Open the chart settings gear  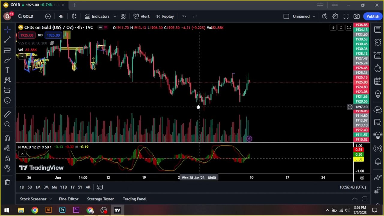click(x=335, y=16)
